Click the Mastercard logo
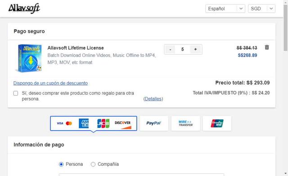Viewport: 288px width, 176px height. pos(69,123)
